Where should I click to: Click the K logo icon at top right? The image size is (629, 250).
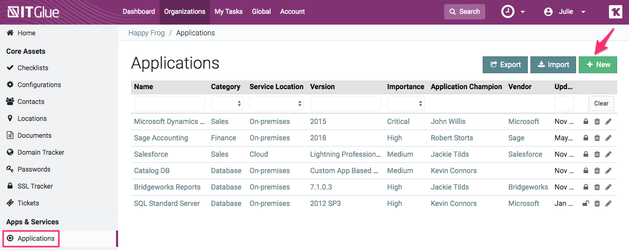[615, 12]
